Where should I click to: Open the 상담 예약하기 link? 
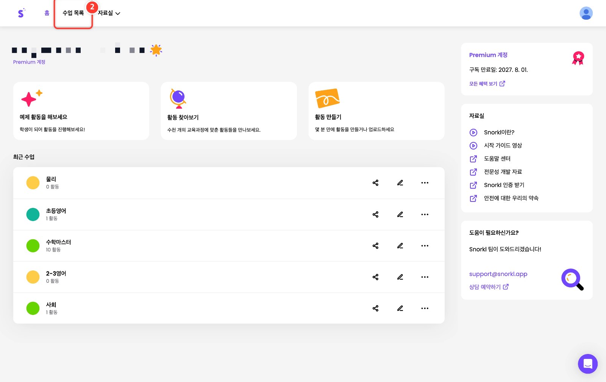(x=489, y=287)
